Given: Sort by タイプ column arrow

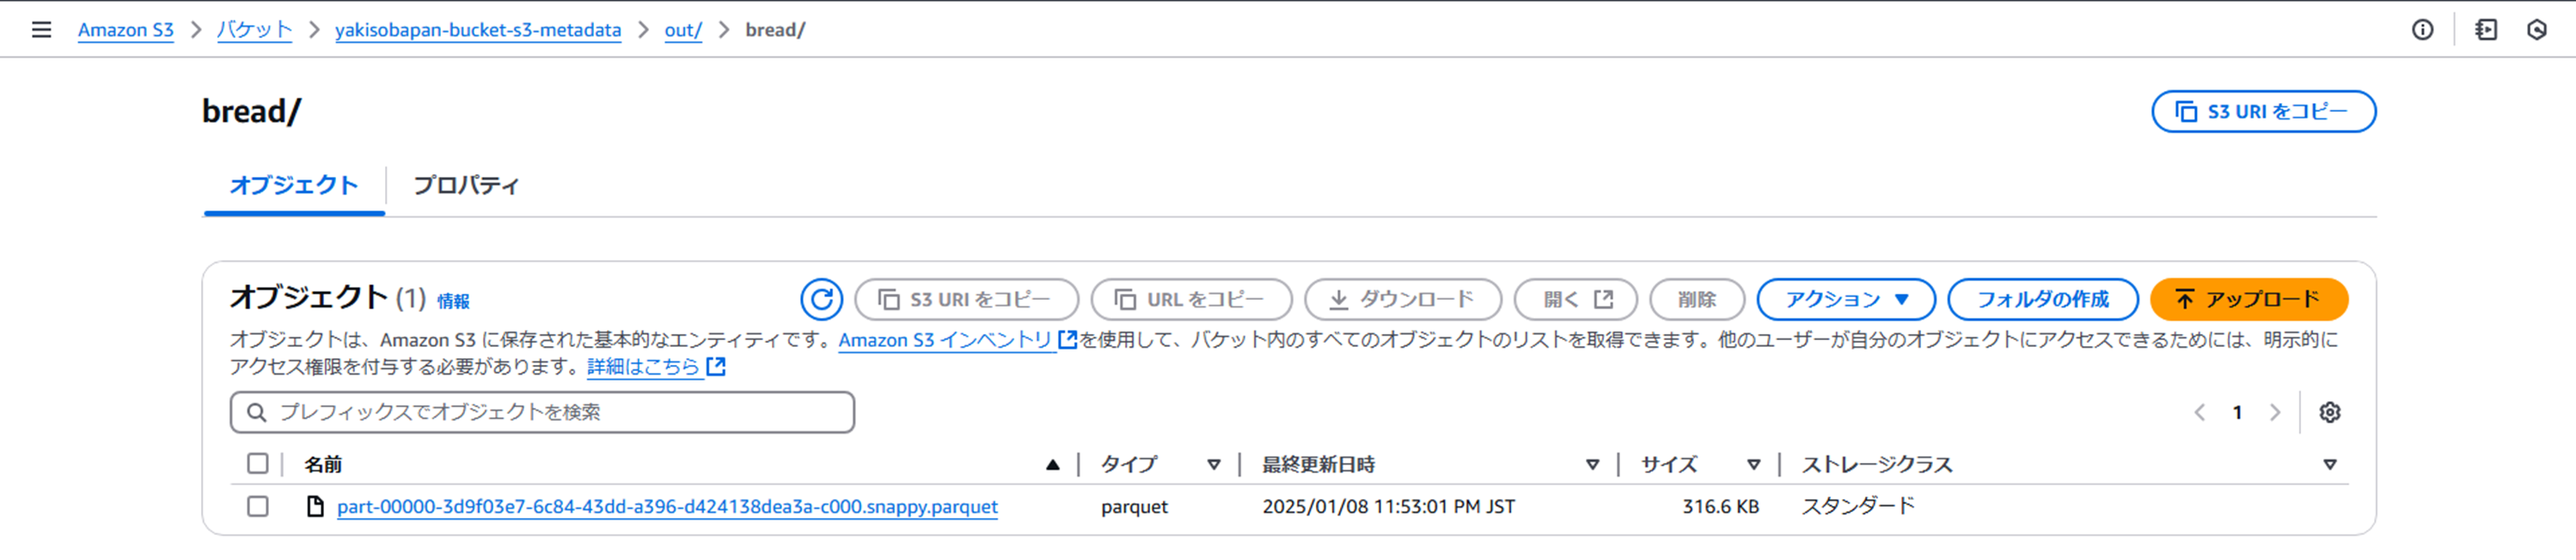Looking at the screenshot, I should (1213, 464).
